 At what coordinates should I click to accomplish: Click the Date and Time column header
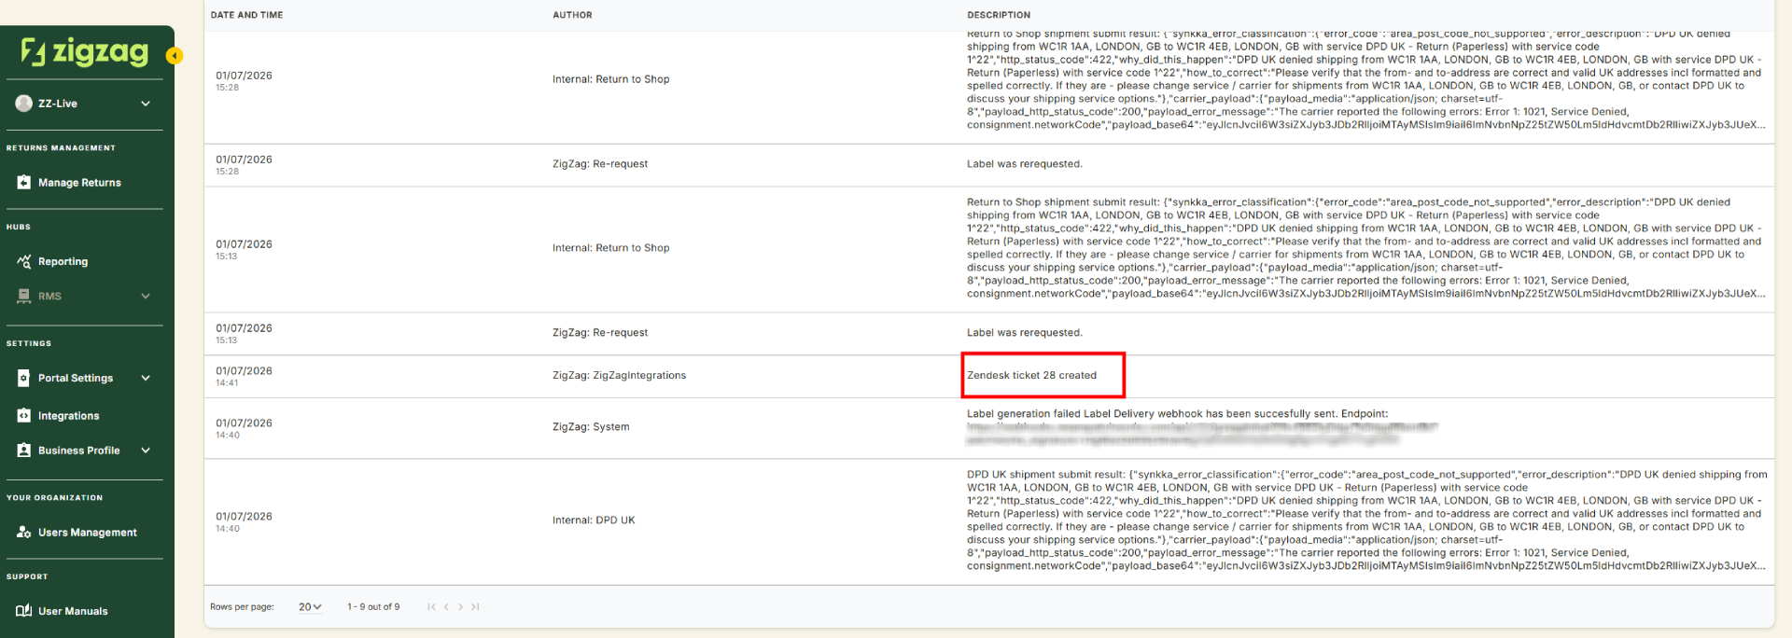(246, 15)
